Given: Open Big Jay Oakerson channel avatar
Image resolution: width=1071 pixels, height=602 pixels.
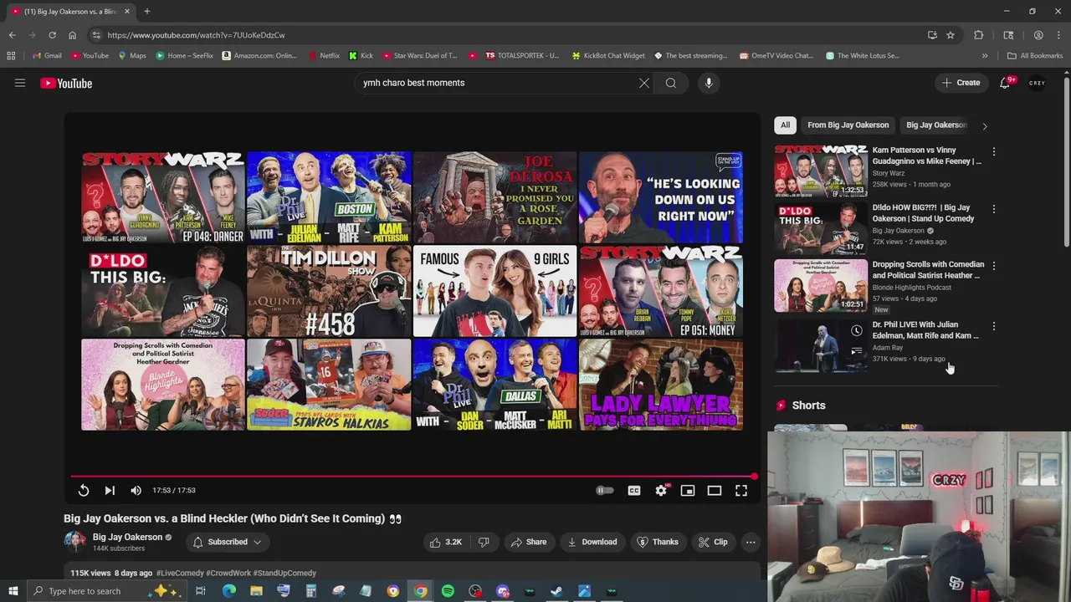Looking at the screenshot, I should tap(74, 542).
